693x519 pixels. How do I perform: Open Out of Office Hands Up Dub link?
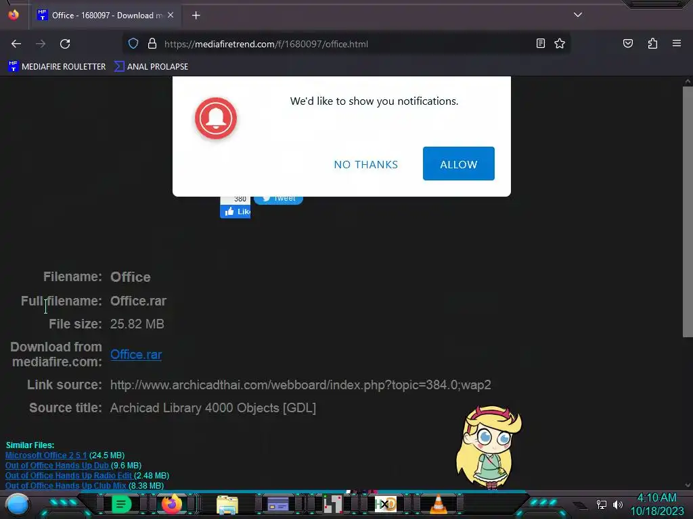[58, 465]
